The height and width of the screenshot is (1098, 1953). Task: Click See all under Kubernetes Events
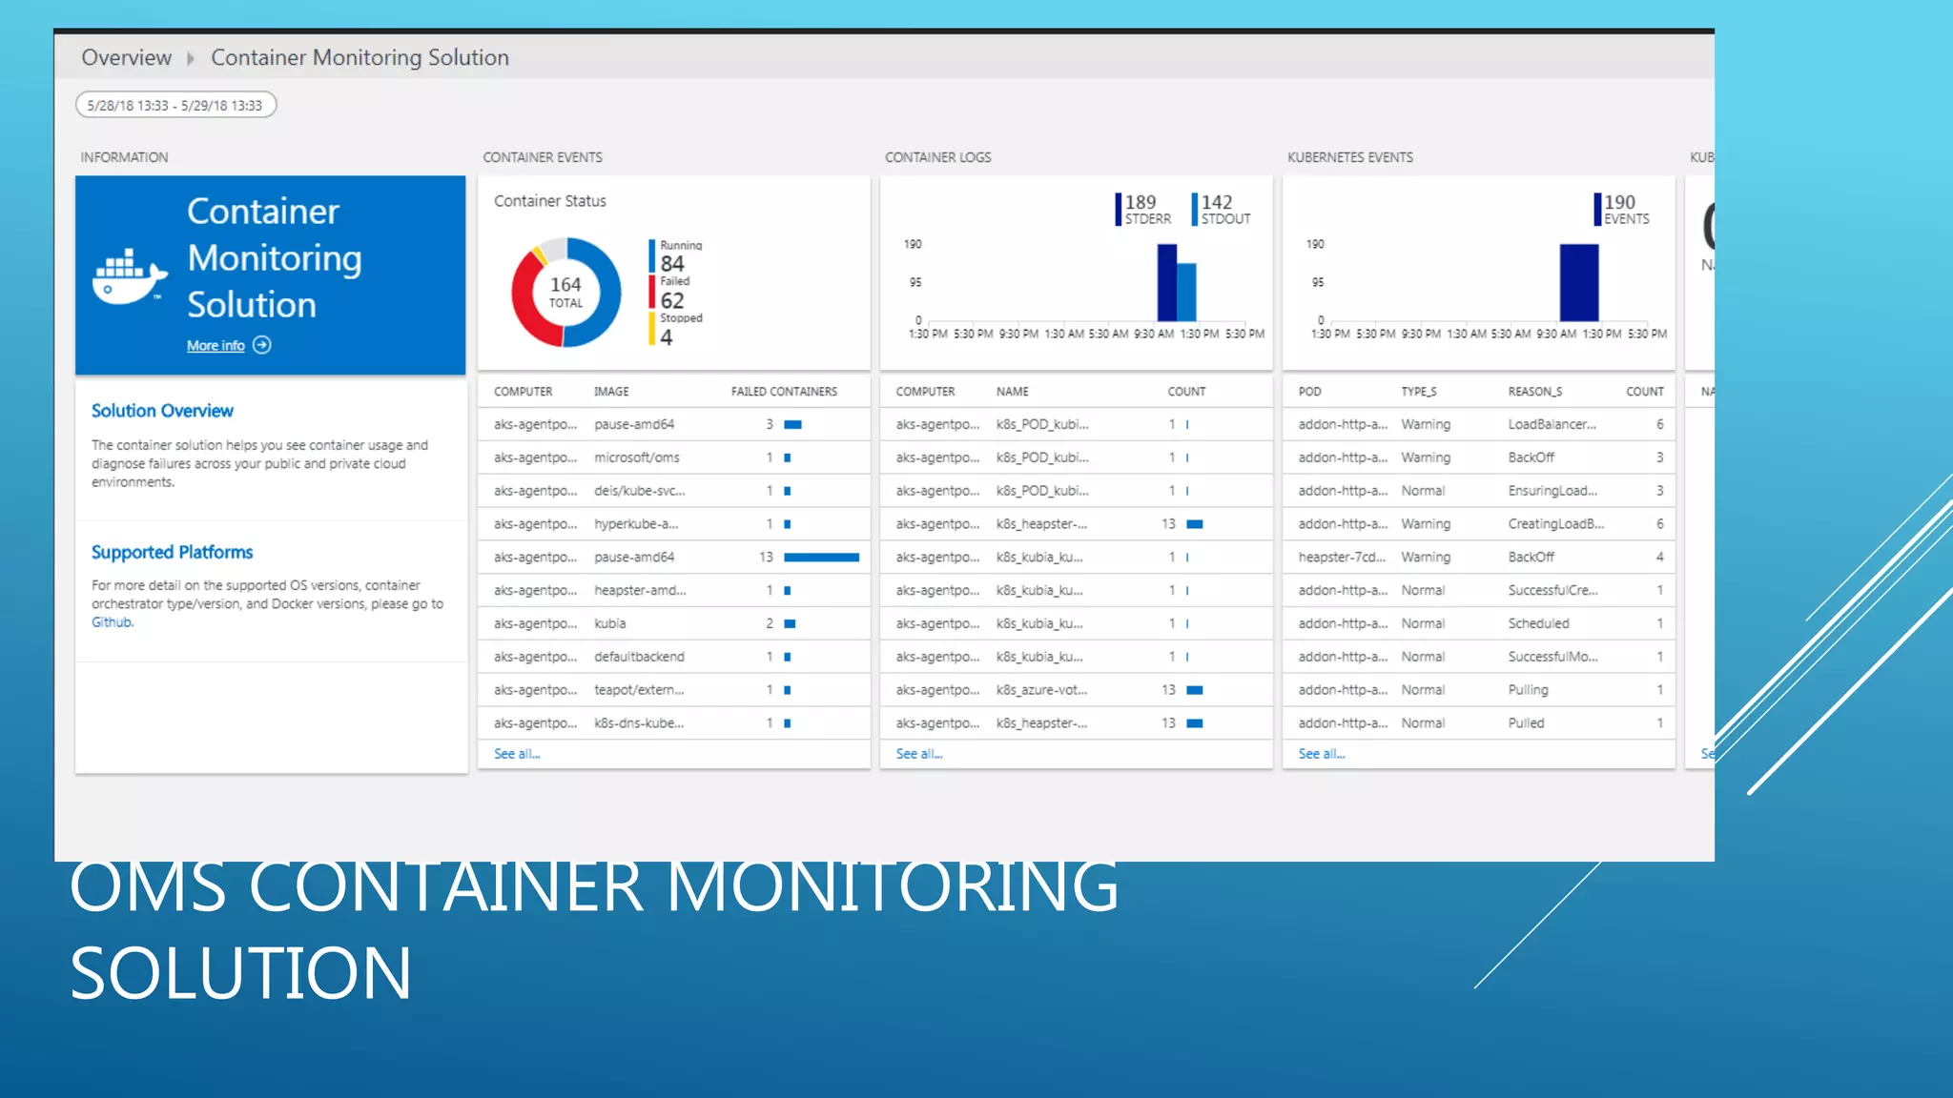coord(1322,754)
